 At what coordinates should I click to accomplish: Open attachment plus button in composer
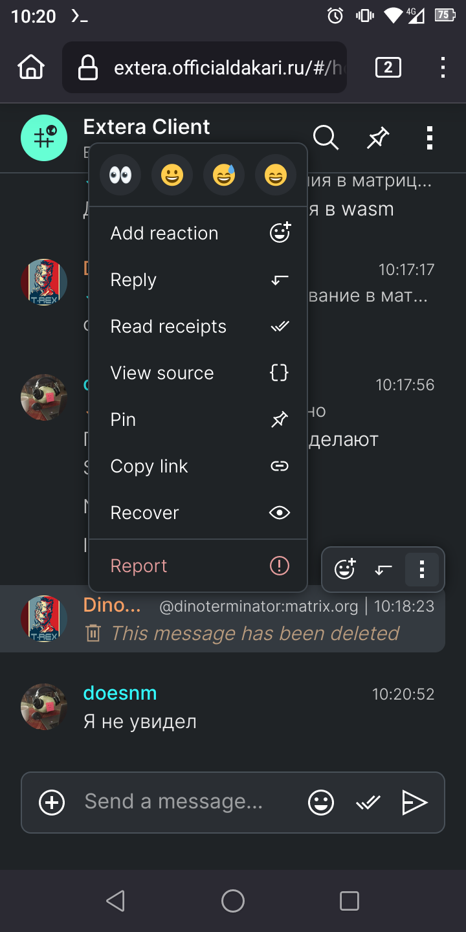52,803
